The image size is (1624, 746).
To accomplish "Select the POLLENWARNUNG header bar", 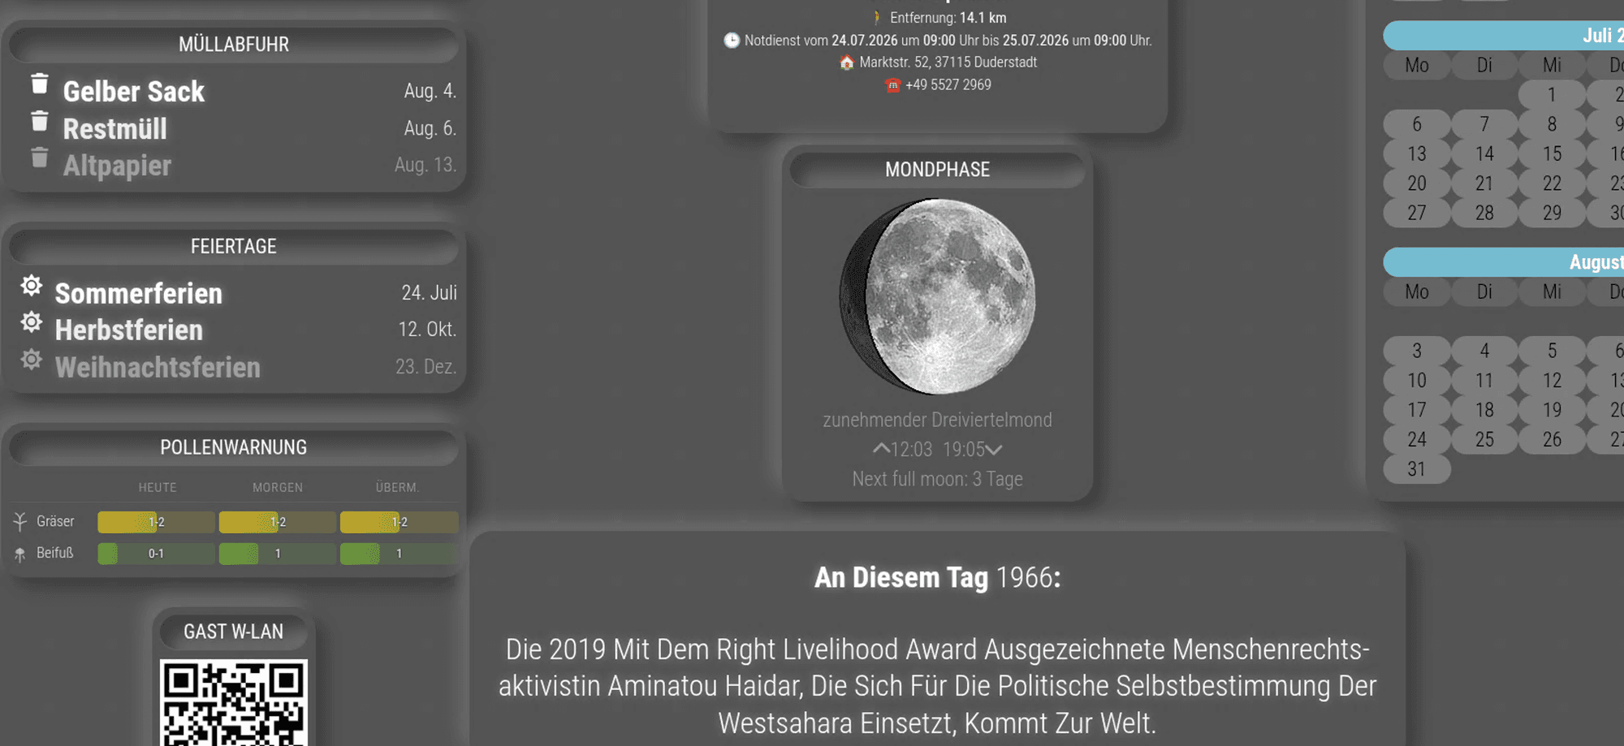I will [x=234, y=447].
